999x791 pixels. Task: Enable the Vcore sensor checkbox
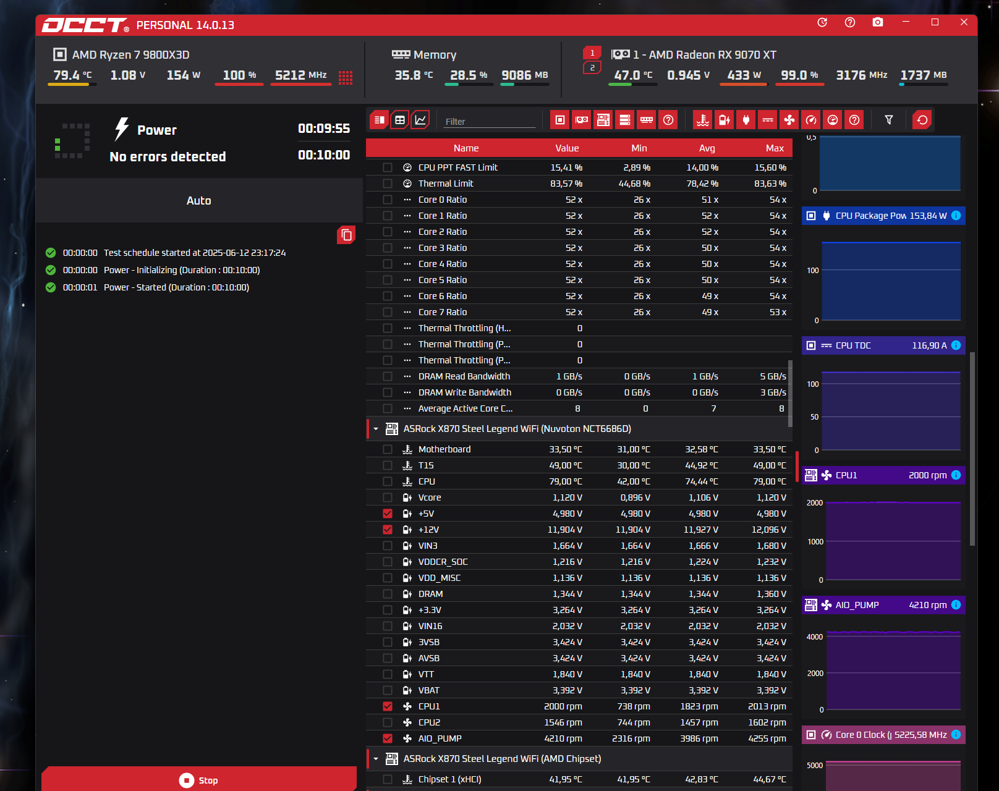[388, 497]
